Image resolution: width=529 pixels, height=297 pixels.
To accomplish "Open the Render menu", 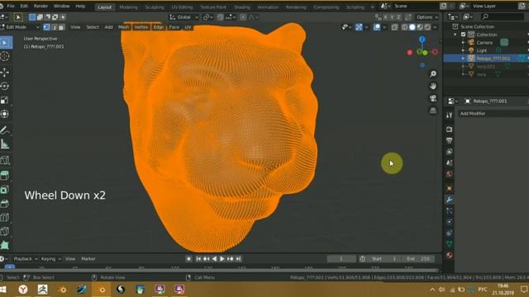I will pos(41,6).
